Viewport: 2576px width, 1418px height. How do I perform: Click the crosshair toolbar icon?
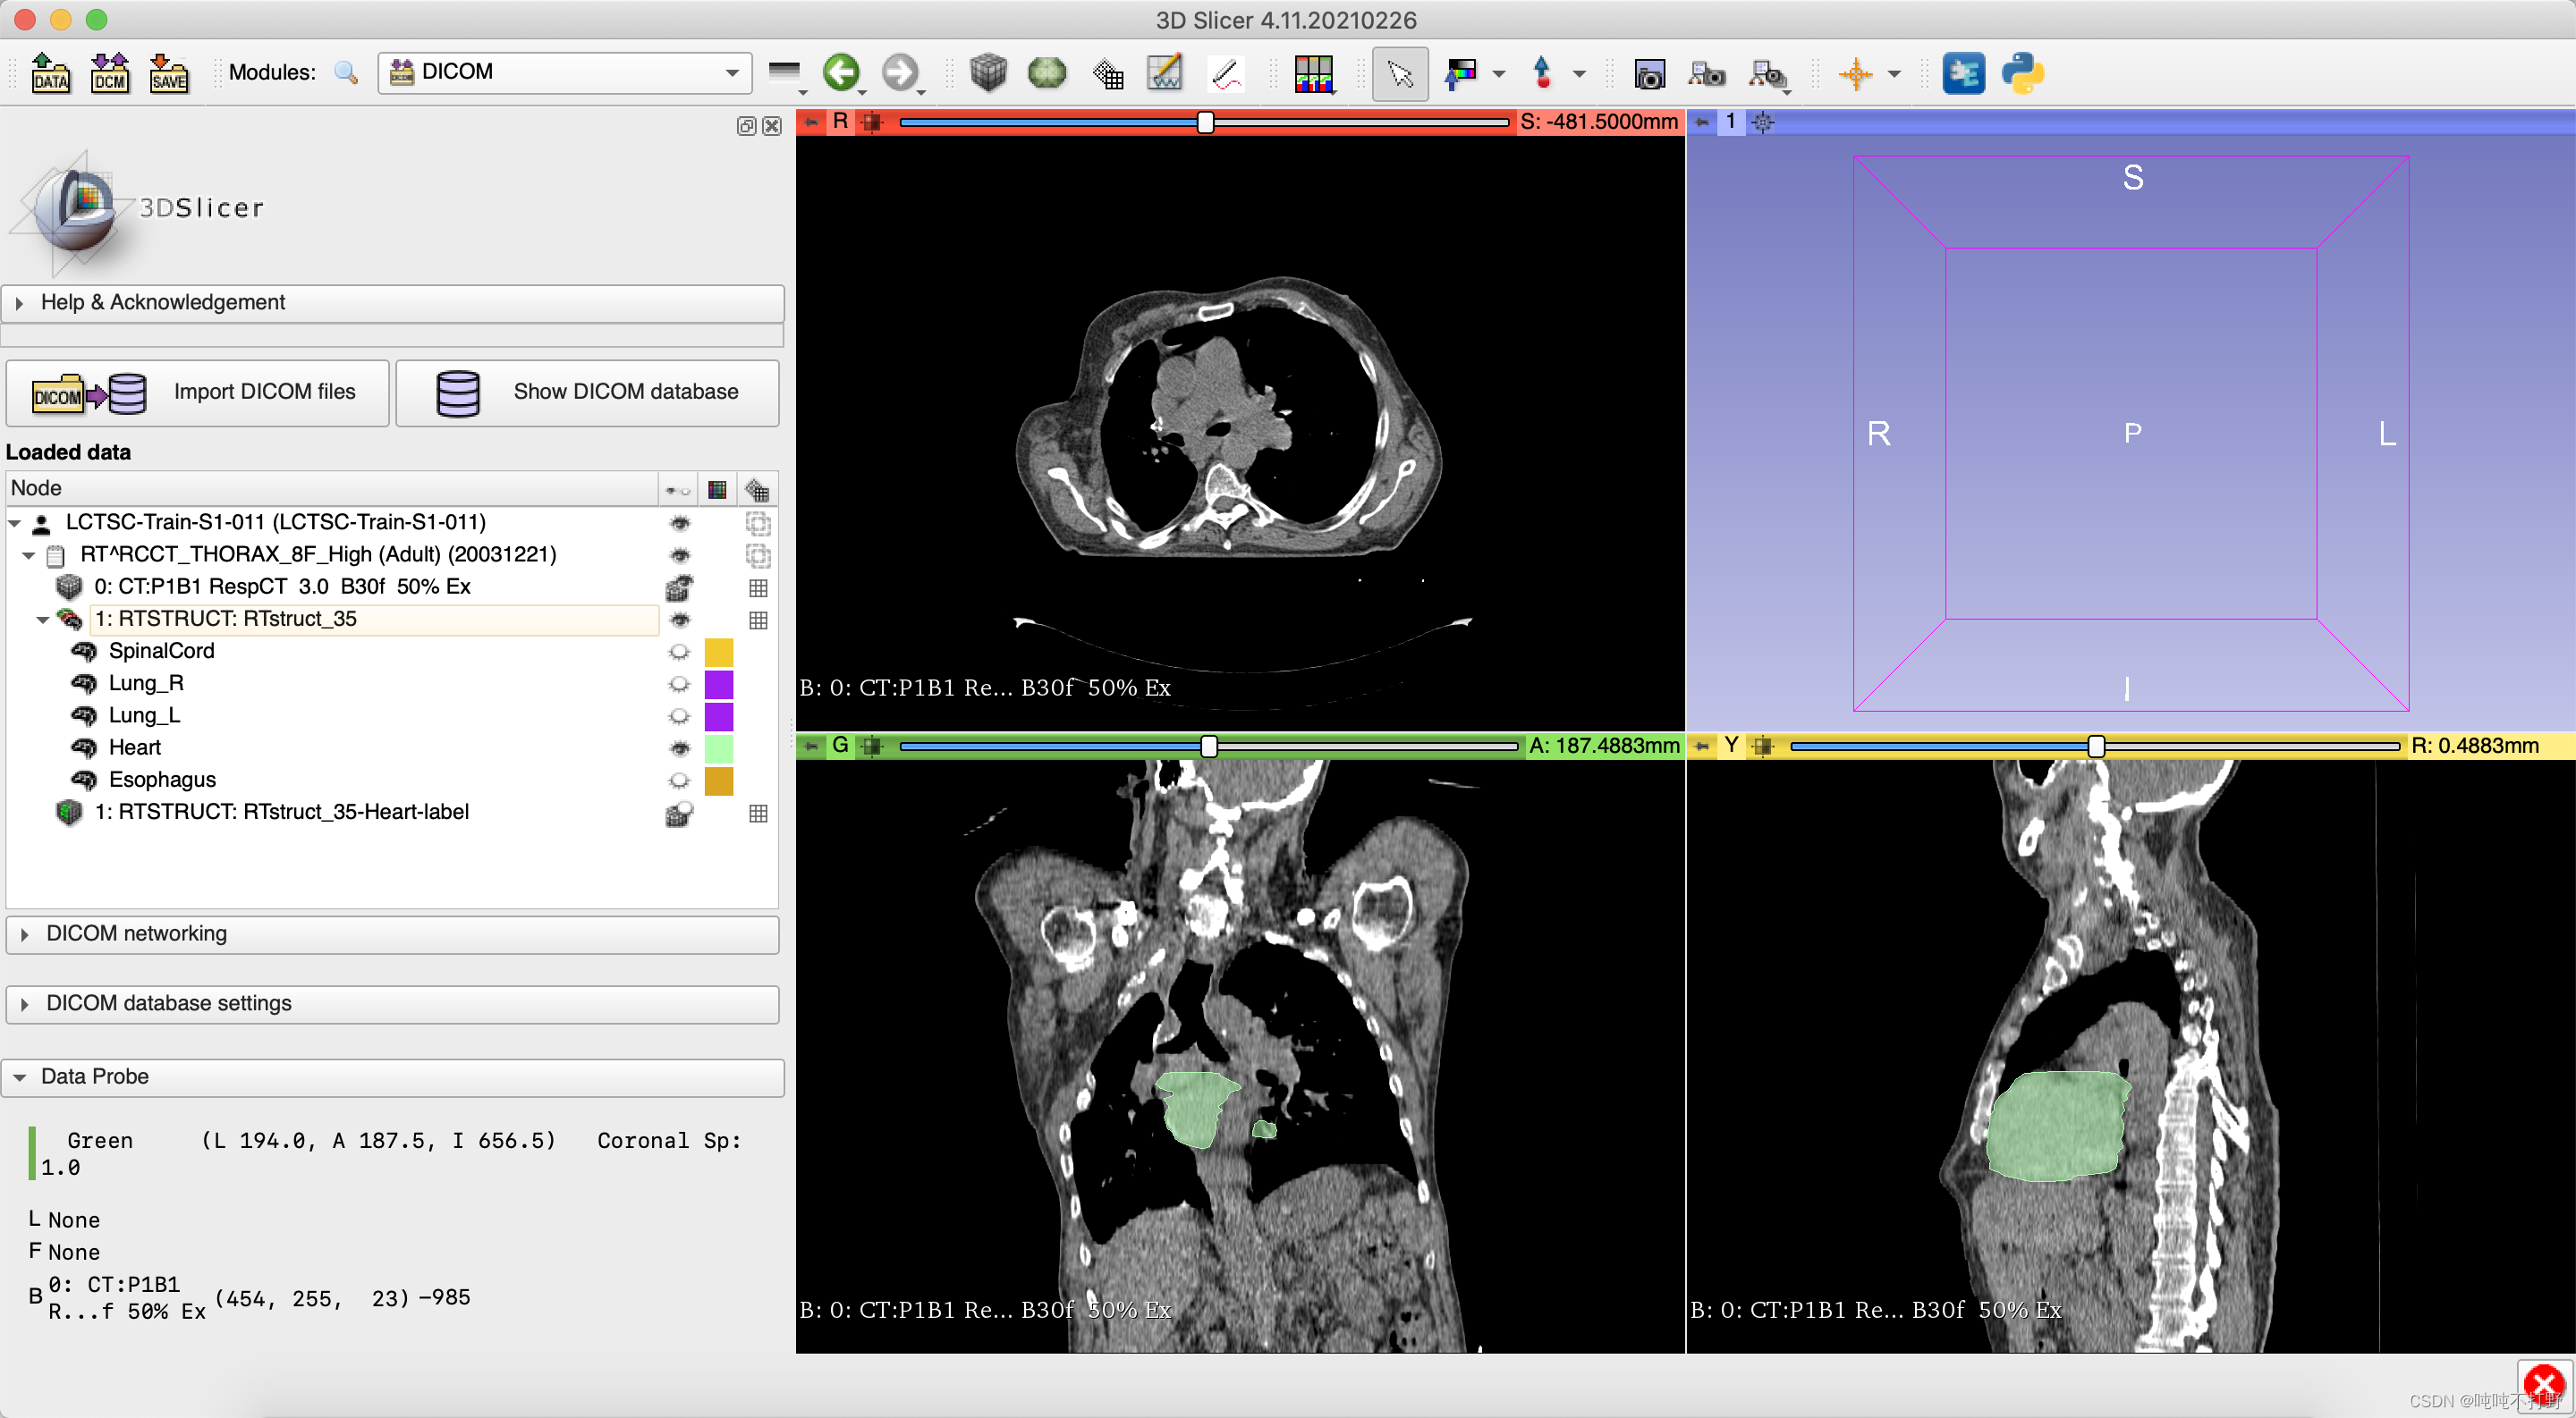pos(1855,73)
